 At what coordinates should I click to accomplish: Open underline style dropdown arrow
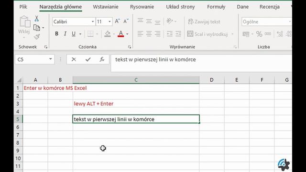[80, 34]
